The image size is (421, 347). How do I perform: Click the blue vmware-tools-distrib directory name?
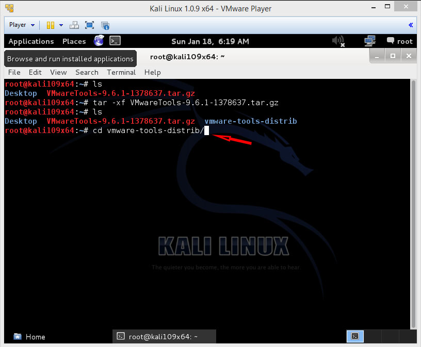point(251,121)
